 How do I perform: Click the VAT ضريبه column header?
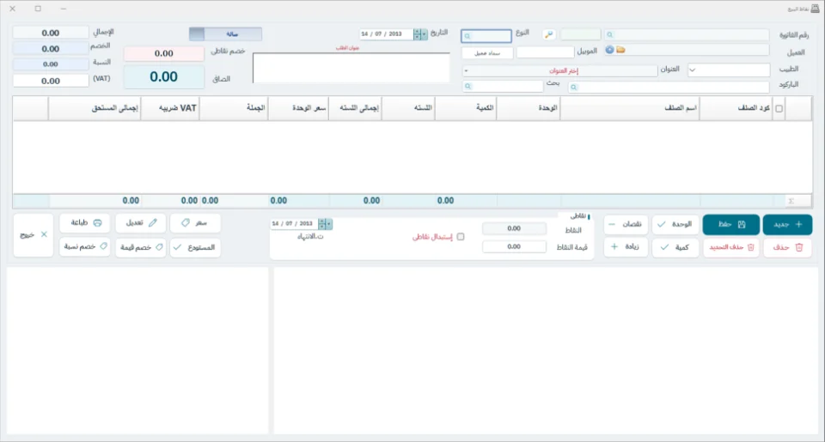click(170, 108)
